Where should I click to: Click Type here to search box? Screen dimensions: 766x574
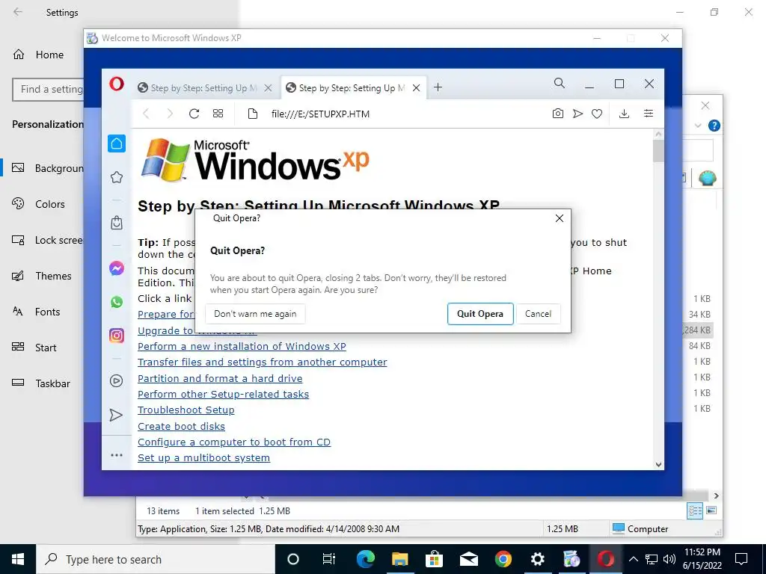click(156, 559)
